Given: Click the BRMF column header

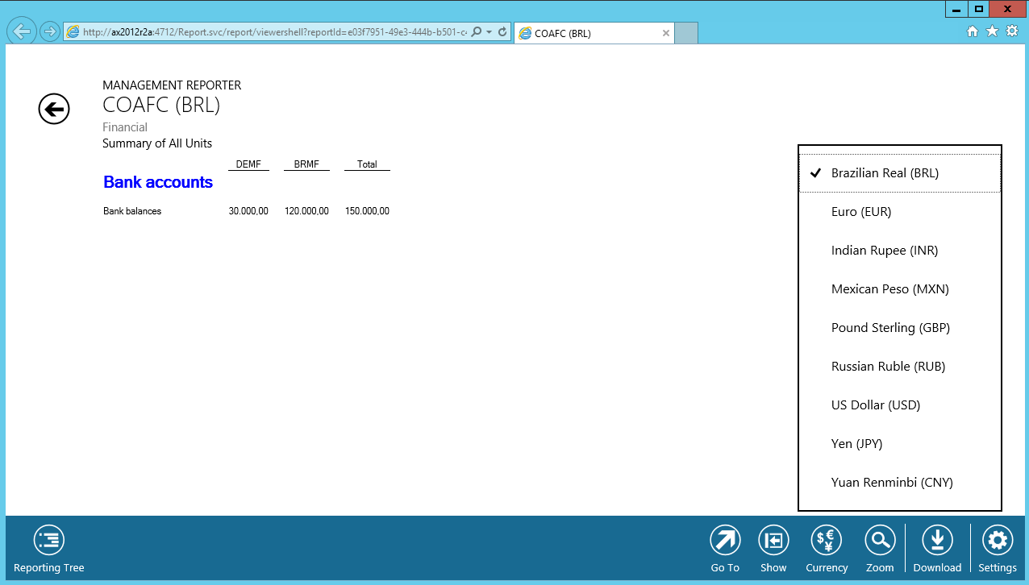Looking at the screenshot, I should click(x=306, y=164).
